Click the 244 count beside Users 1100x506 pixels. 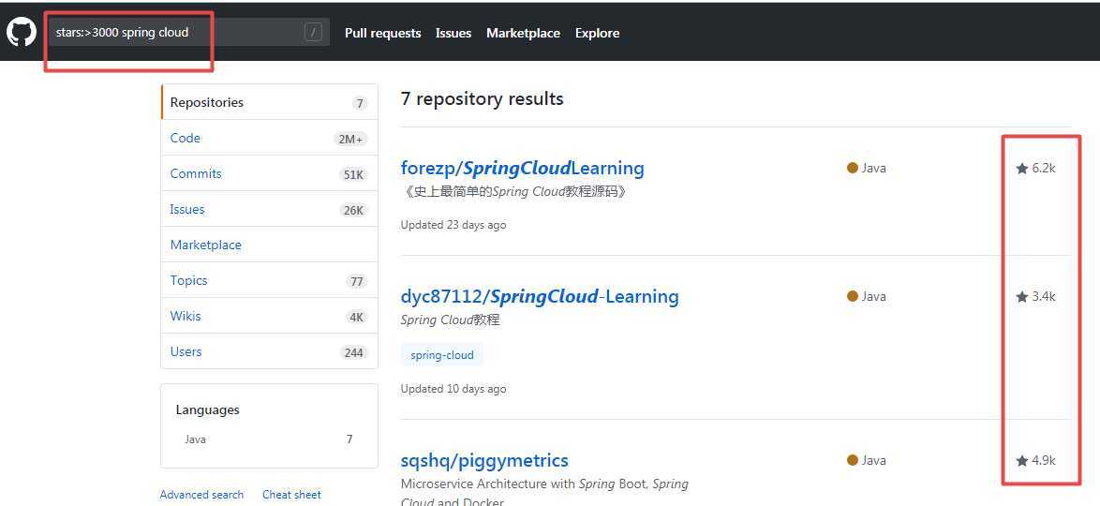pyautogui.click(x=353, y=353)
